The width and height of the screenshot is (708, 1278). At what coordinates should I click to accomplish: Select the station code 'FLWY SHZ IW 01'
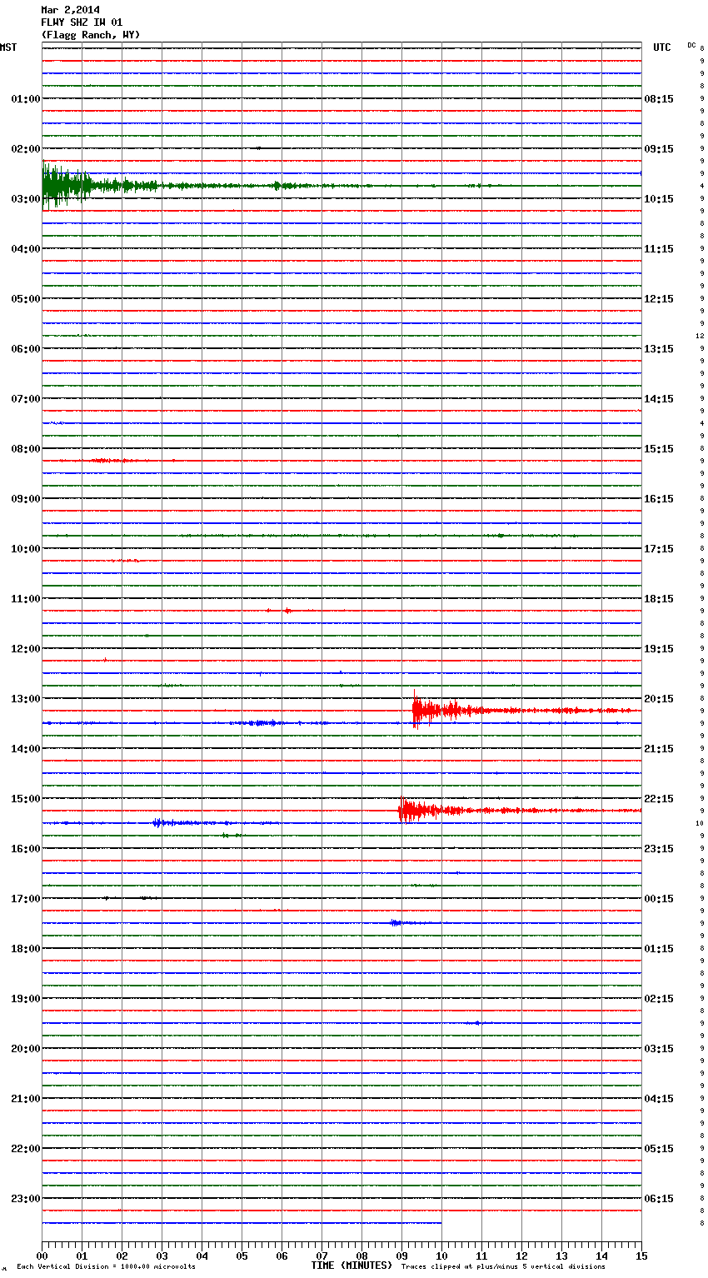click(82, 22)
